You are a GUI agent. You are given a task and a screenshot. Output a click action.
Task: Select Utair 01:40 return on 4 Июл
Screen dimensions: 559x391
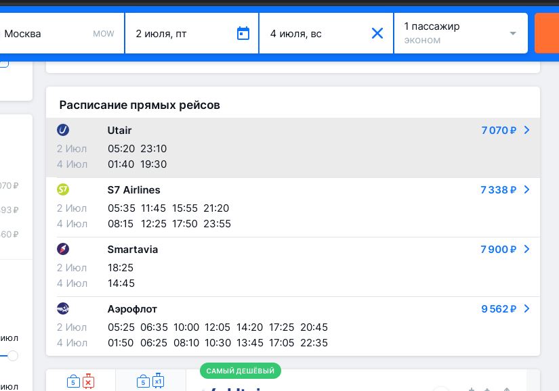121,164
